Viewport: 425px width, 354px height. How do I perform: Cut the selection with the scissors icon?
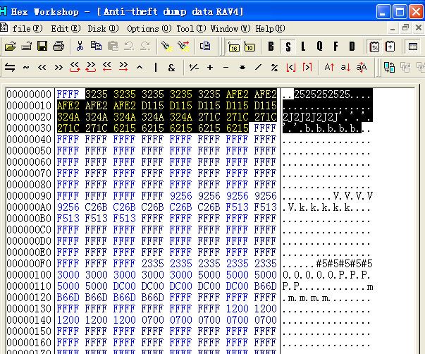80,47
